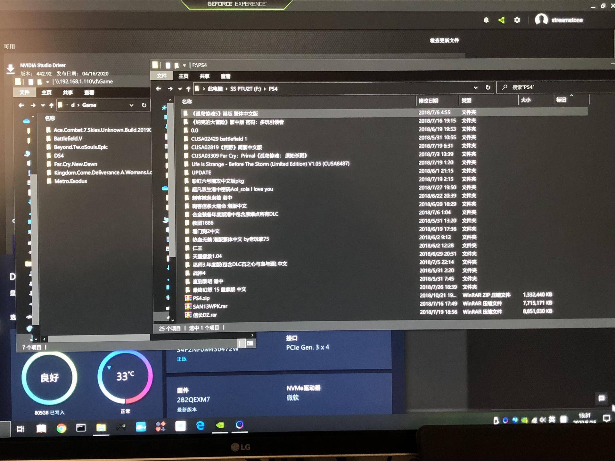The image size is (615, 461).
Task: Open GeForce Experience settings gear
Action: [x=517, y=20]
